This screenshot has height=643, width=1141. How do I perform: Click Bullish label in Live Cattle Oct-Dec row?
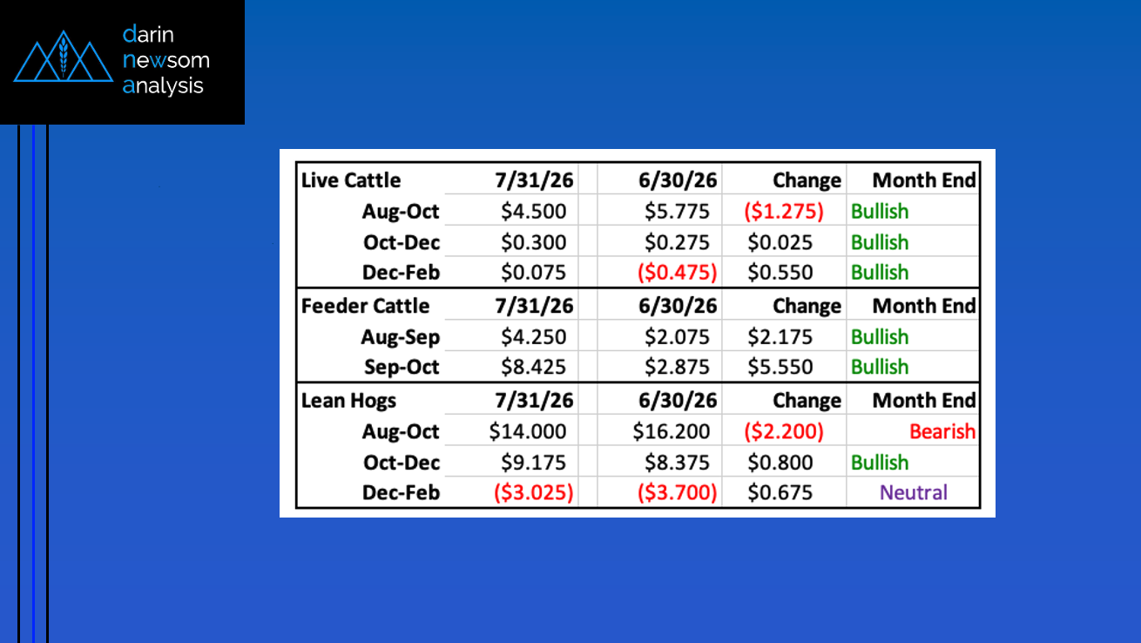pyautogui.click(x=880, y=243)
